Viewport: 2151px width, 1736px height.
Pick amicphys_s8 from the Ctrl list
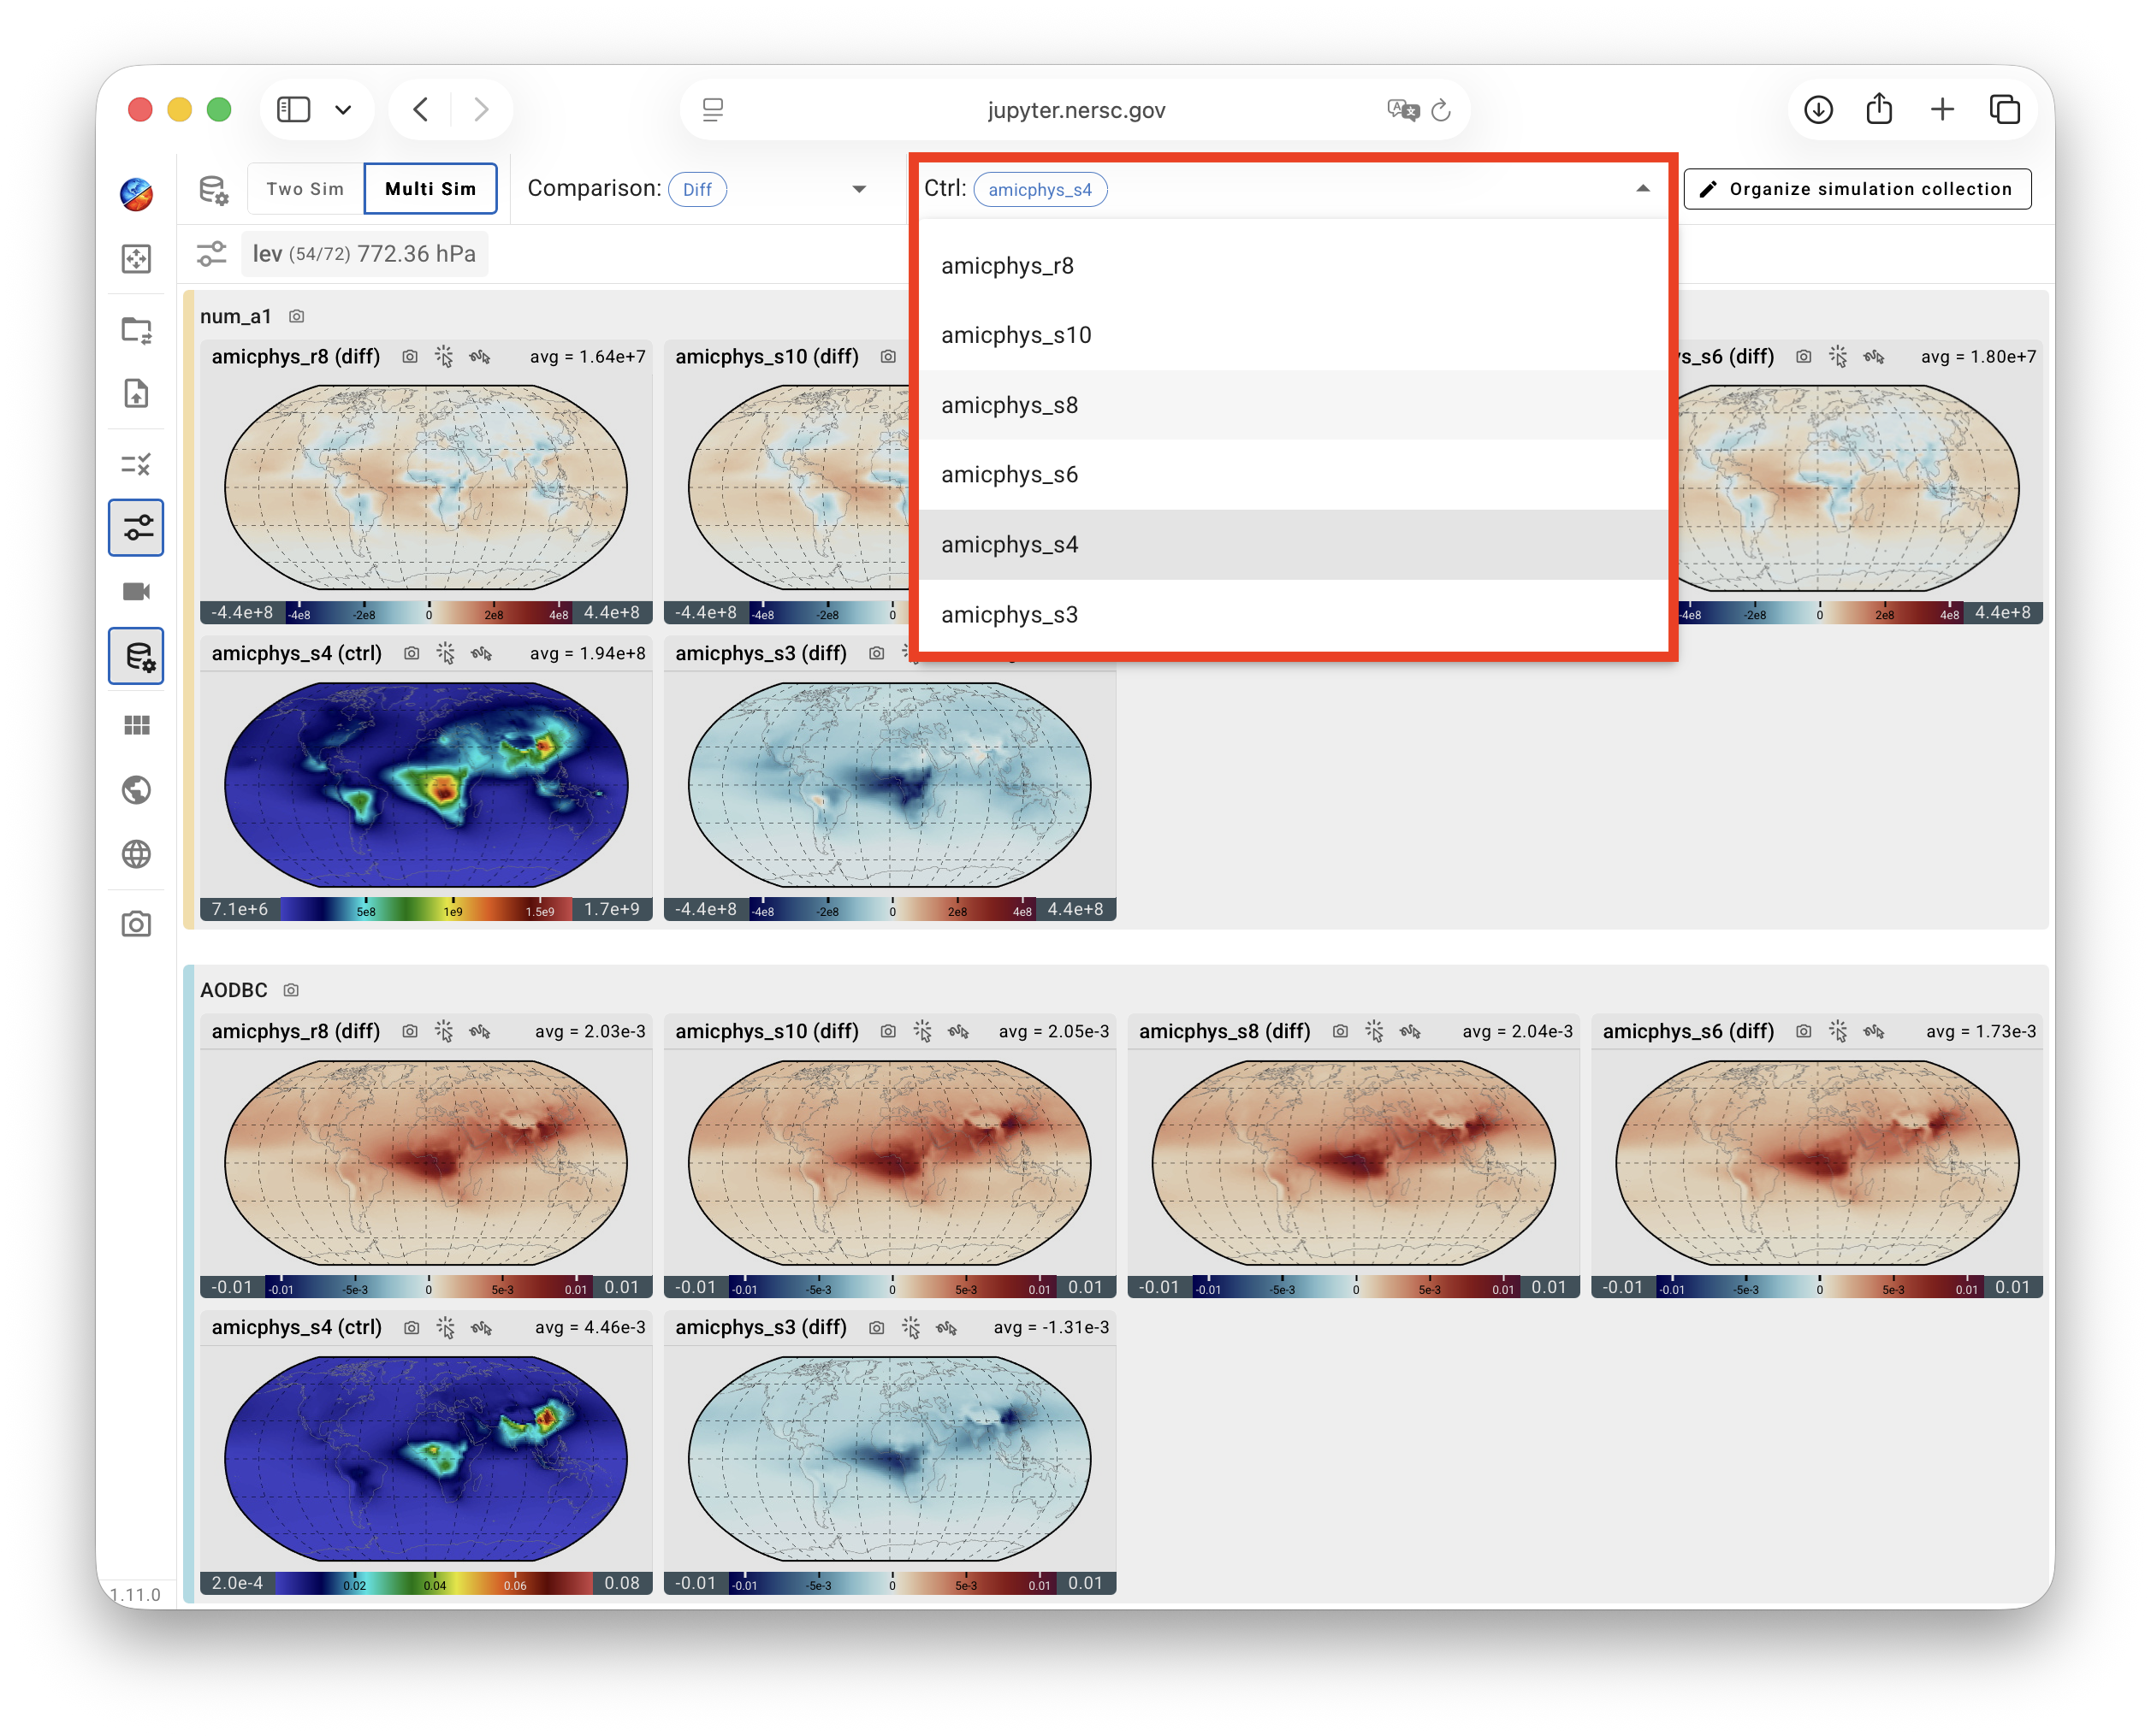tap(1293, 405)
